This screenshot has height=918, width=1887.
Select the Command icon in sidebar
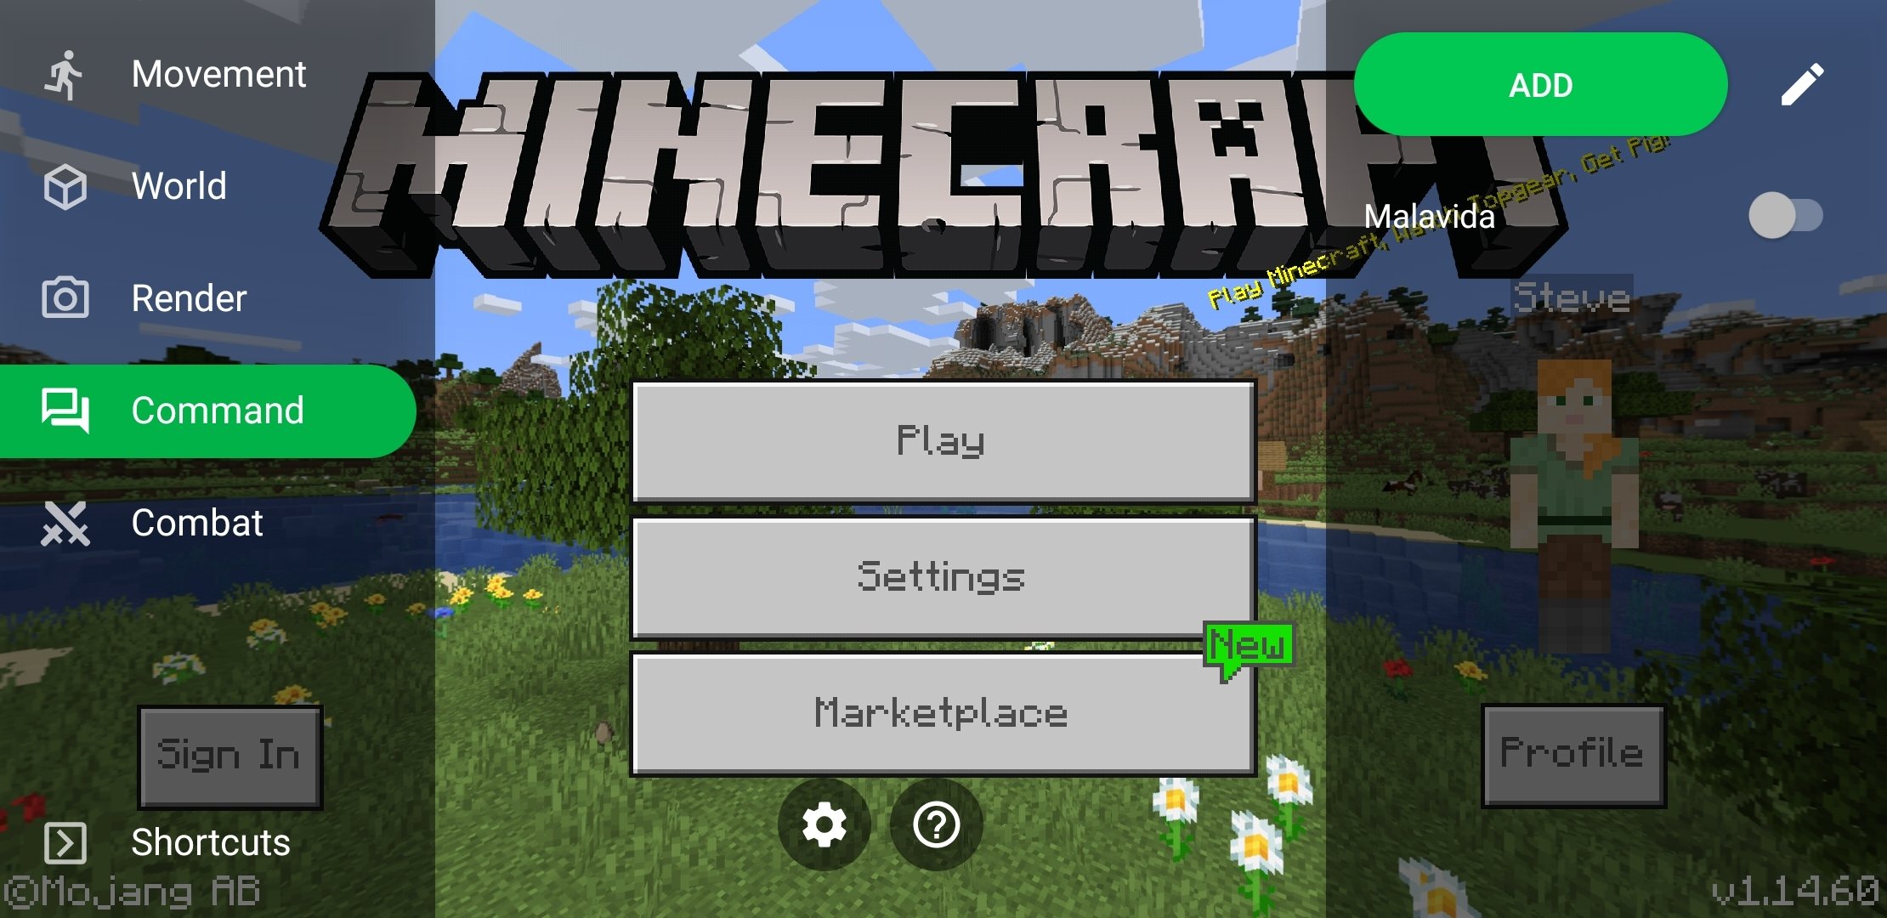[x=66, y=411]
